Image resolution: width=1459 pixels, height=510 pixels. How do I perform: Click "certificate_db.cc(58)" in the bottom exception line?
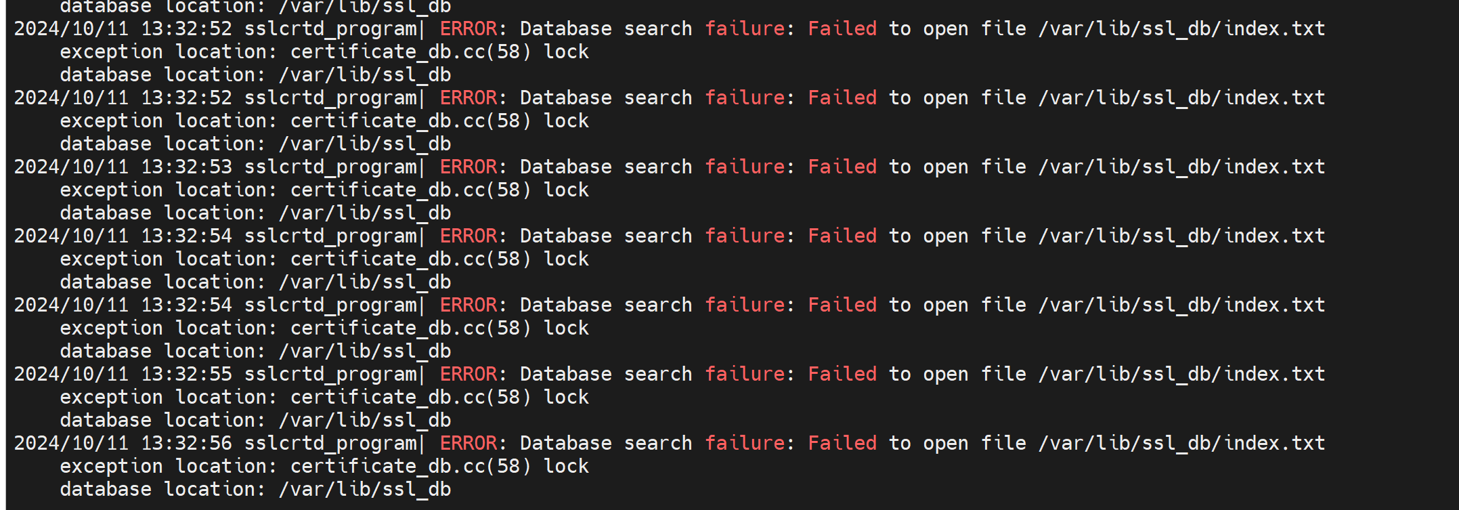point(410,467)
